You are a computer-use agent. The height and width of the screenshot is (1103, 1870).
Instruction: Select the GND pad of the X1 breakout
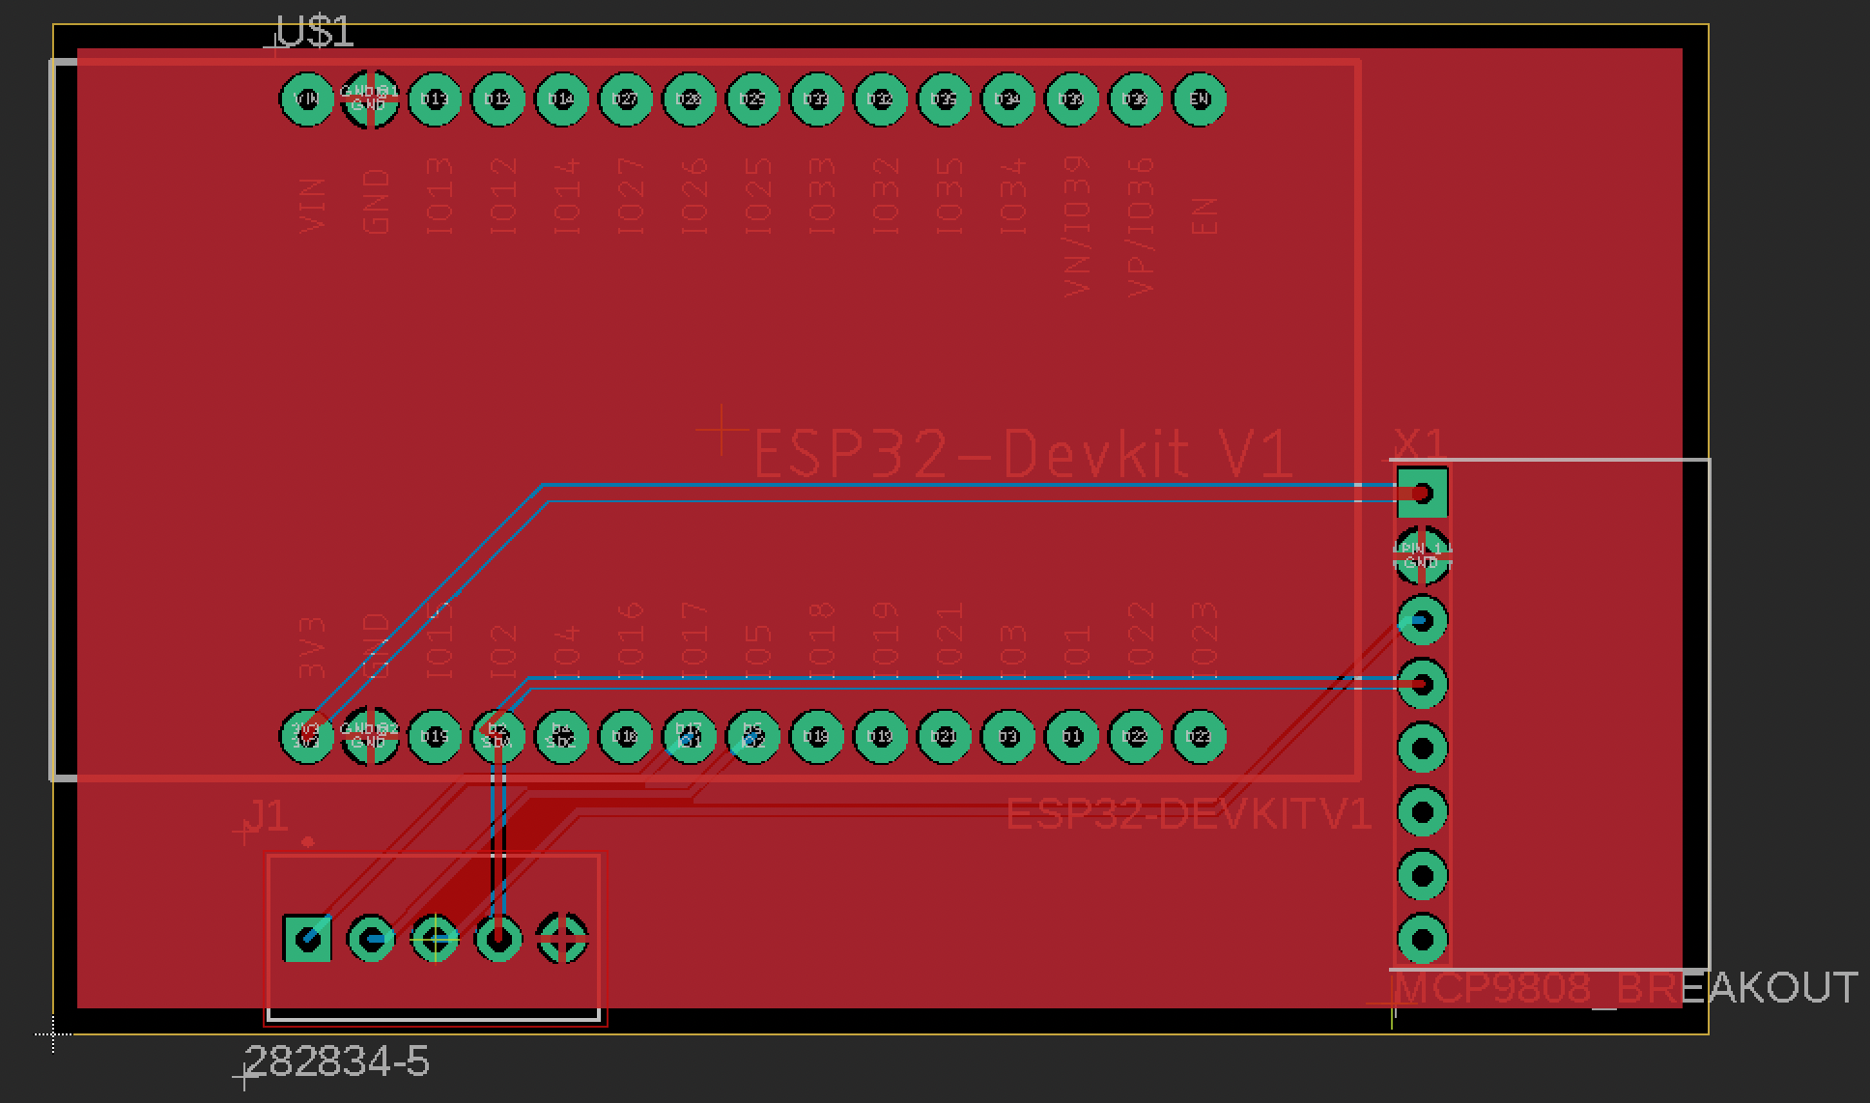[x=1422, y=556]
